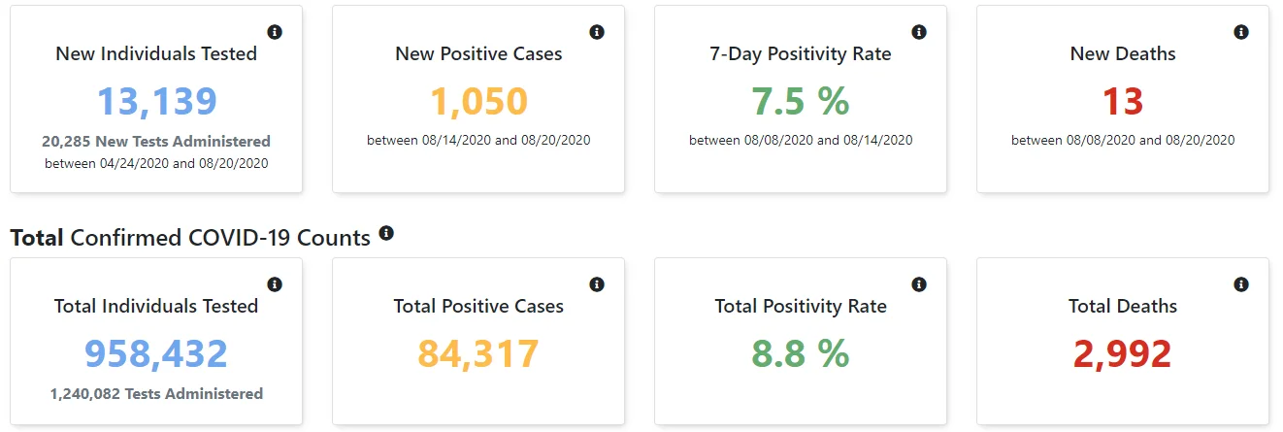
Task: Click Total Positive Cases info icon
Action: pos(597,284)
